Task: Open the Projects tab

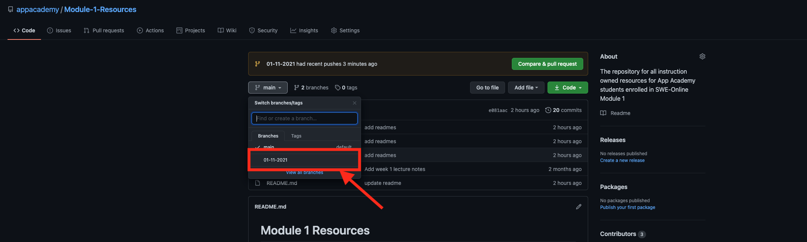Action: 191,30
